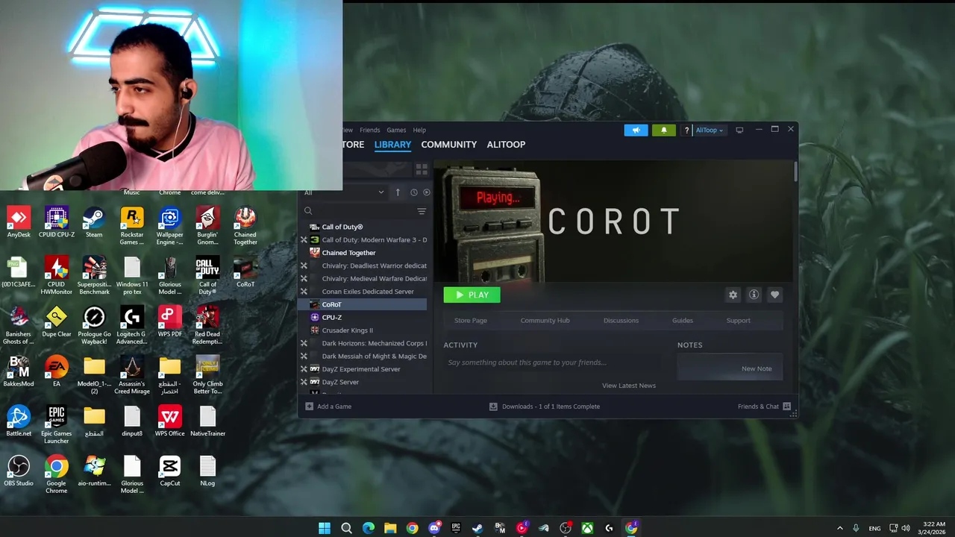Open Community Hub for CoRoT
Image resolution: width=955 pixels, height=537 pixels.
pos(545,321)
